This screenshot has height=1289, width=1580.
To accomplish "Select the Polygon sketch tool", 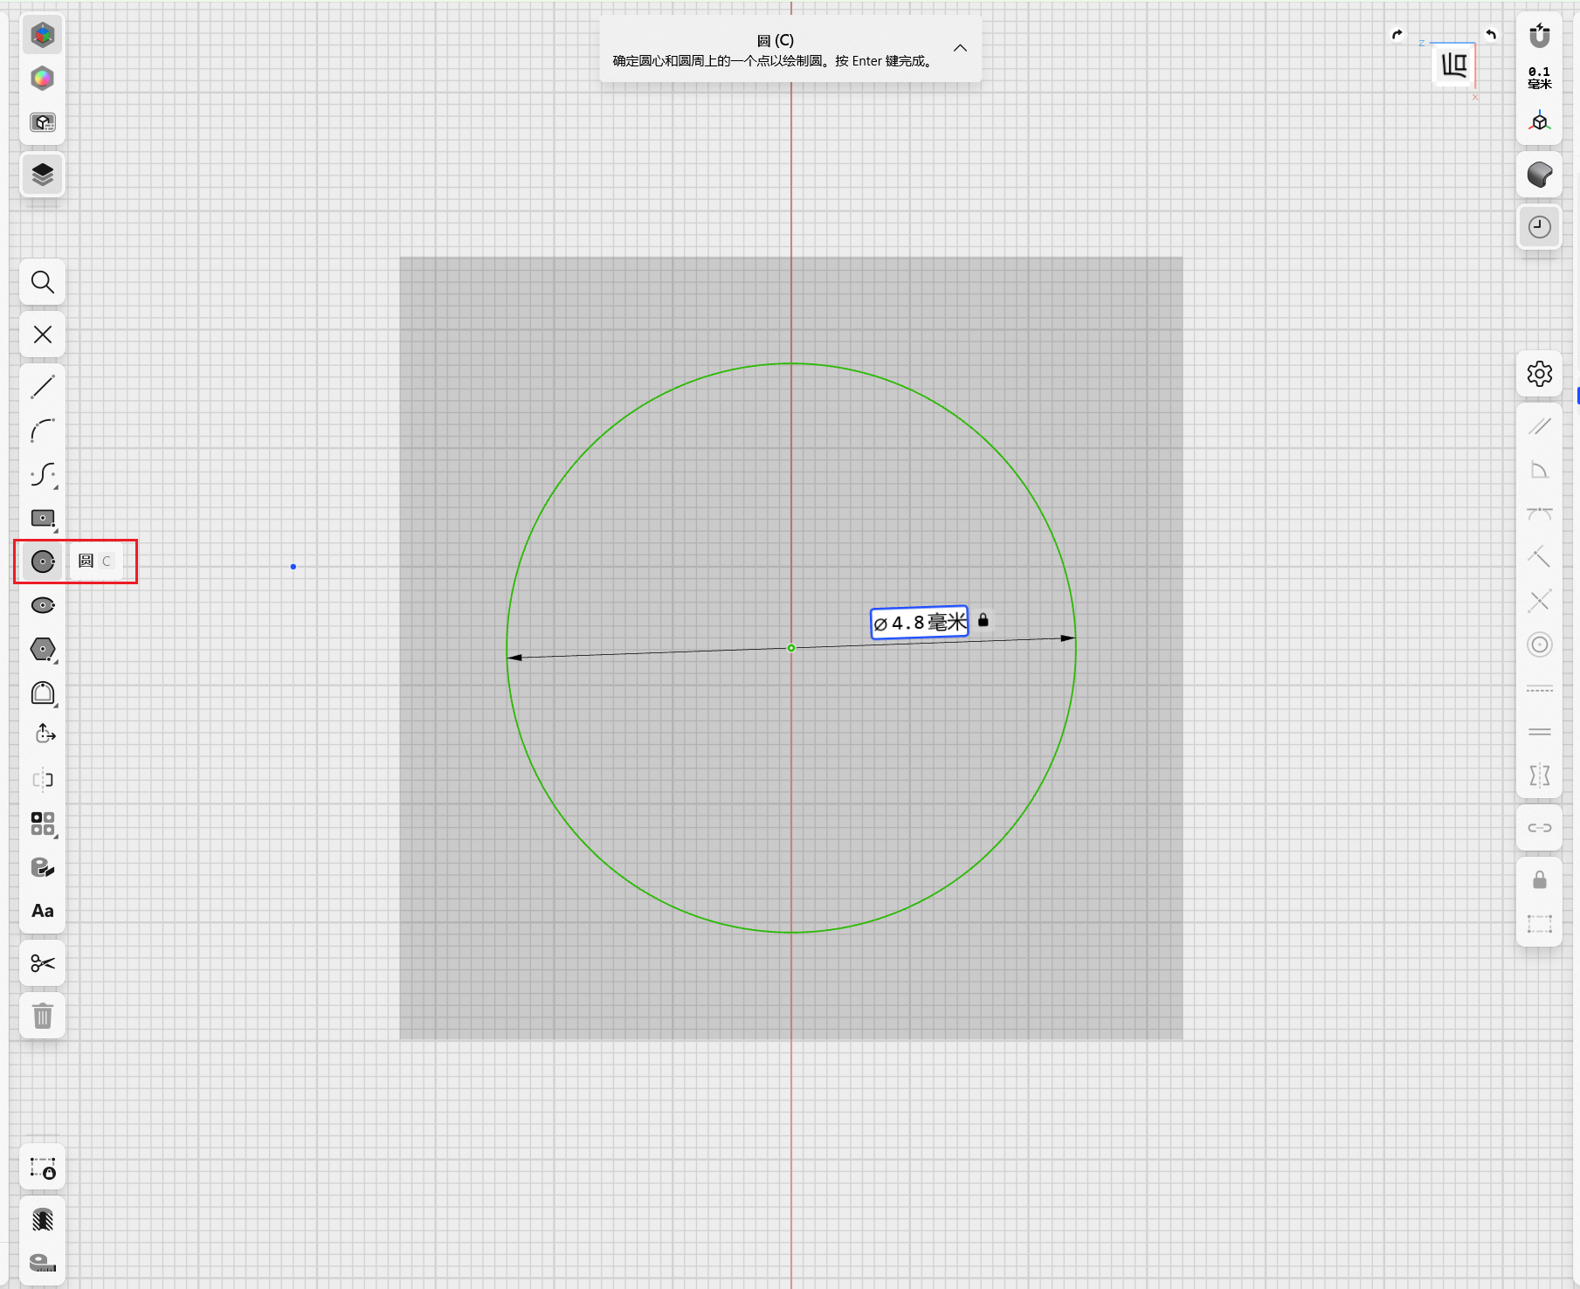I will 43,649.
